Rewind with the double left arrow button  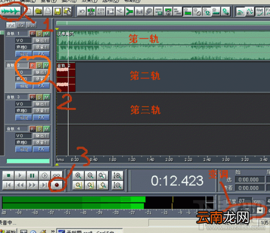(x=20, y=185)
